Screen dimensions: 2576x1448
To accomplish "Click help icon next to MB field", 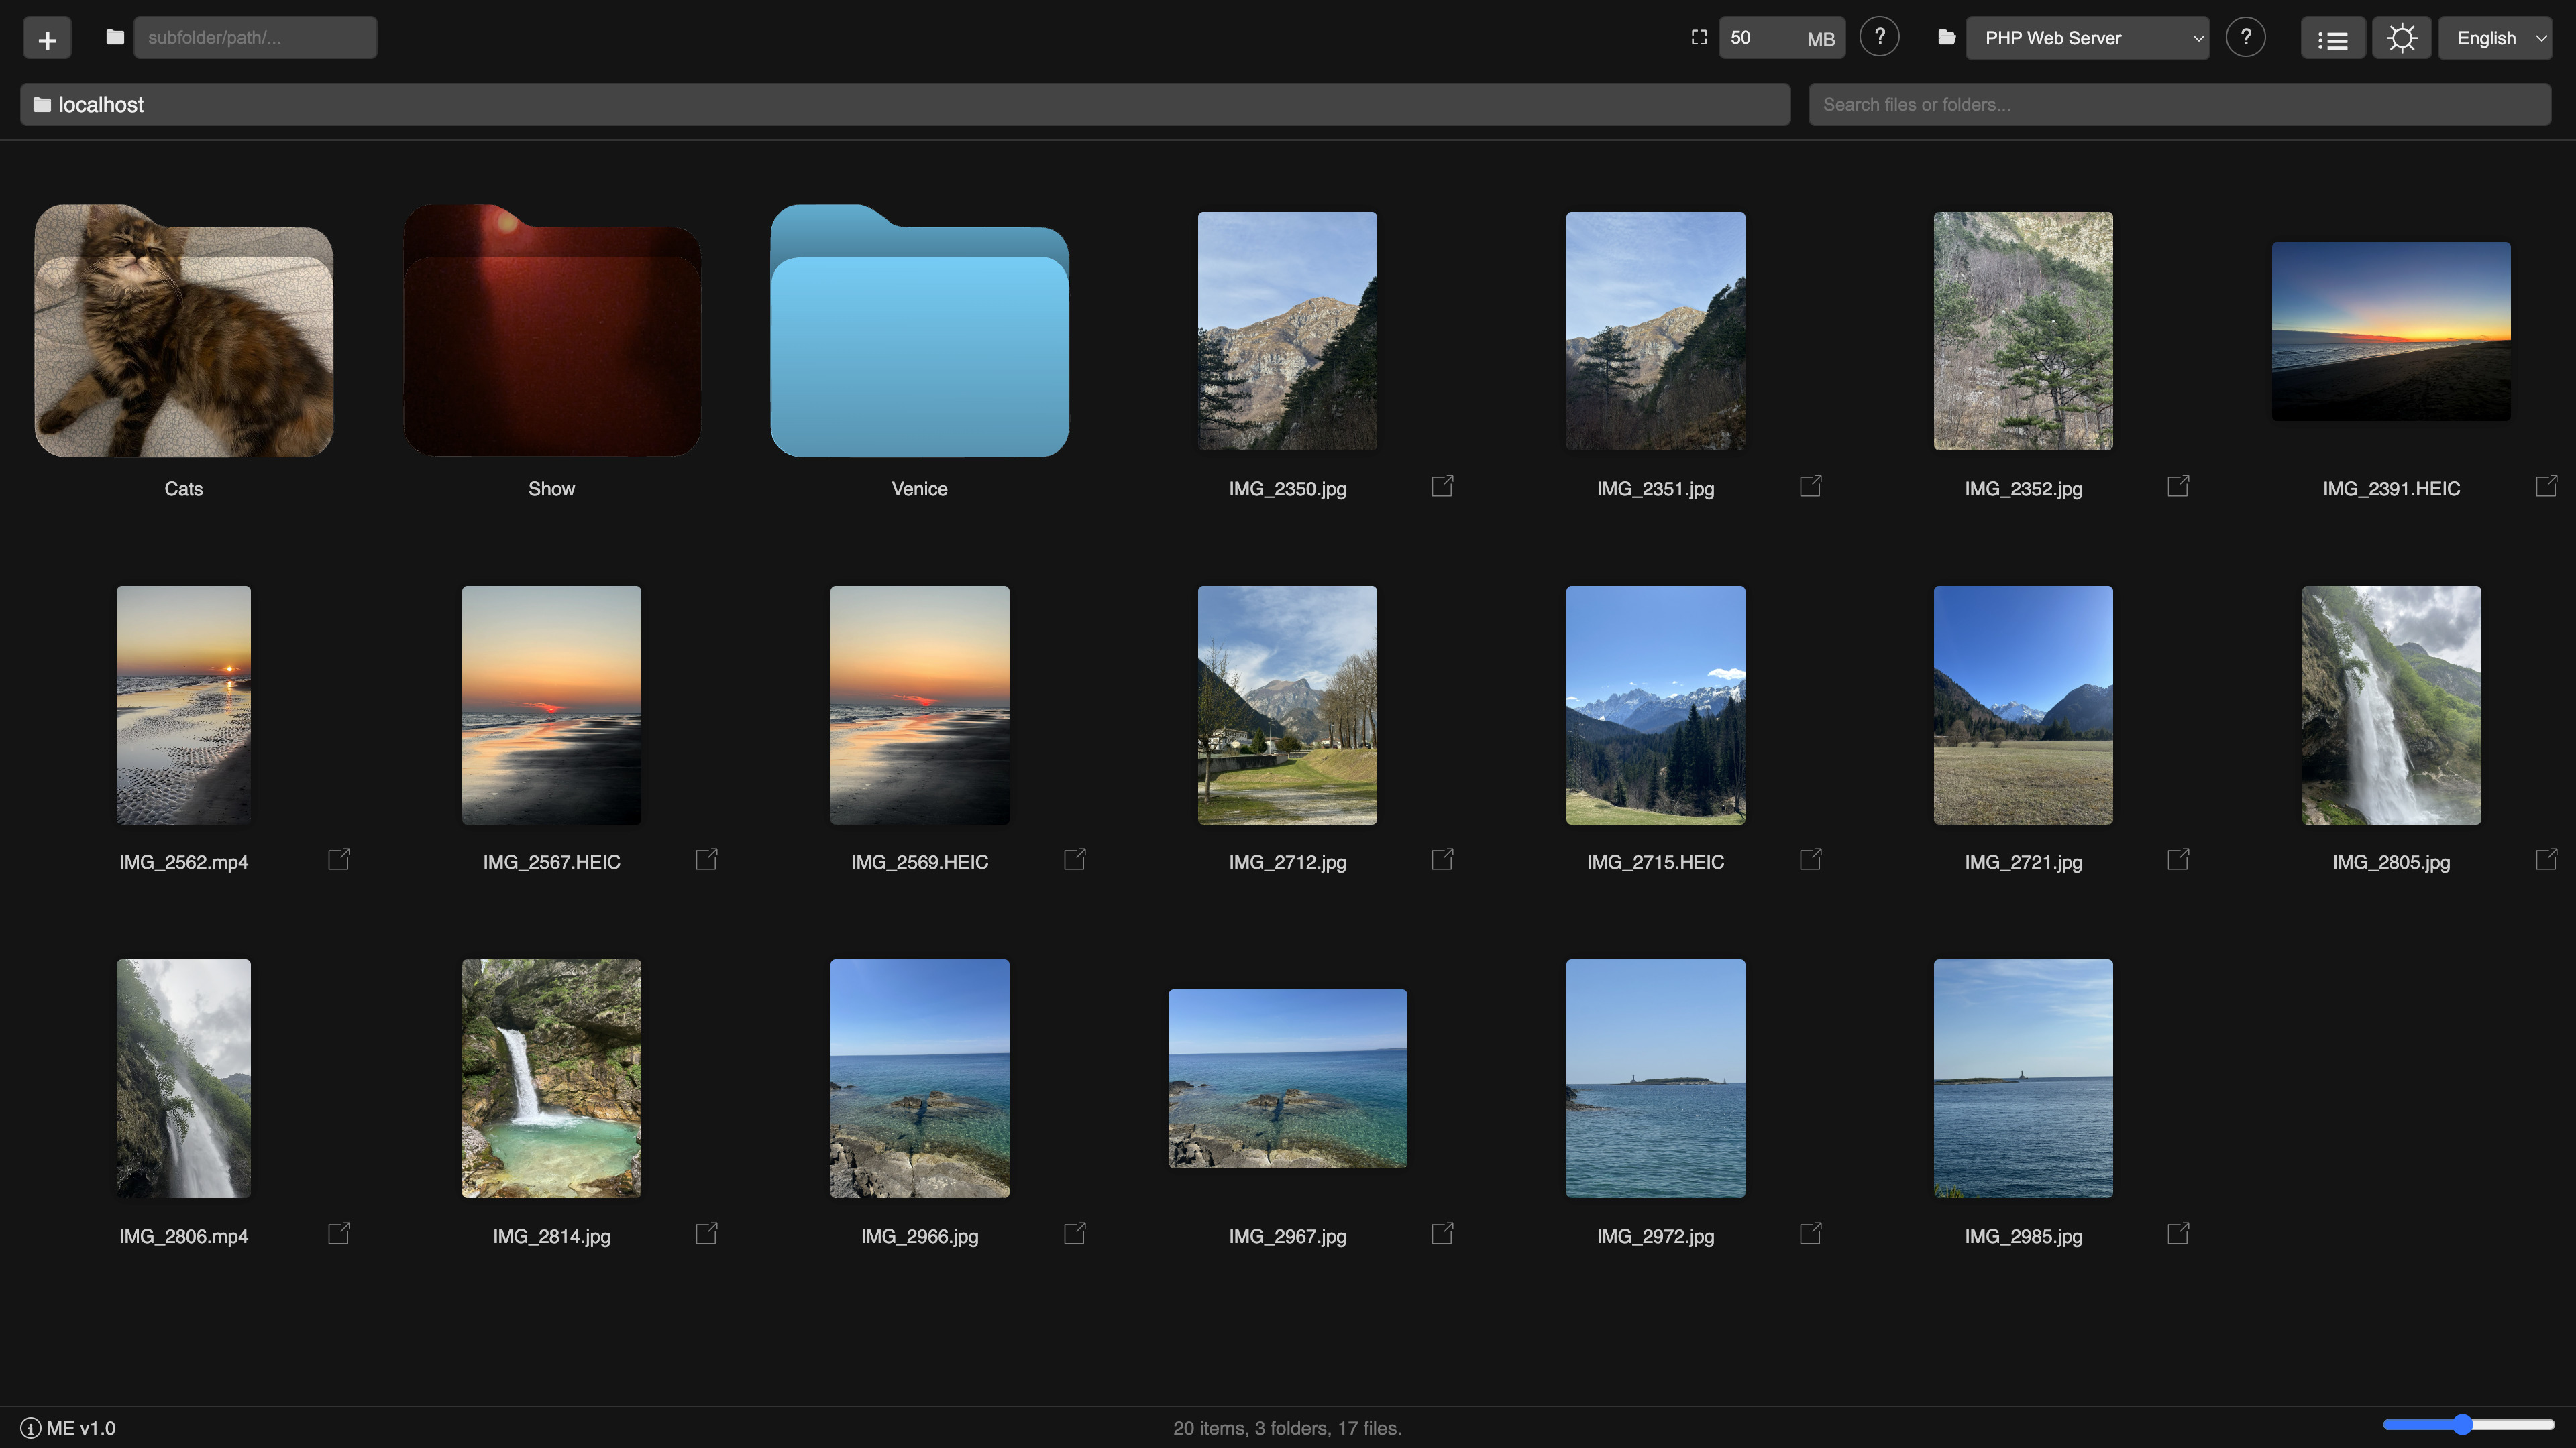I will [1879, 38].
